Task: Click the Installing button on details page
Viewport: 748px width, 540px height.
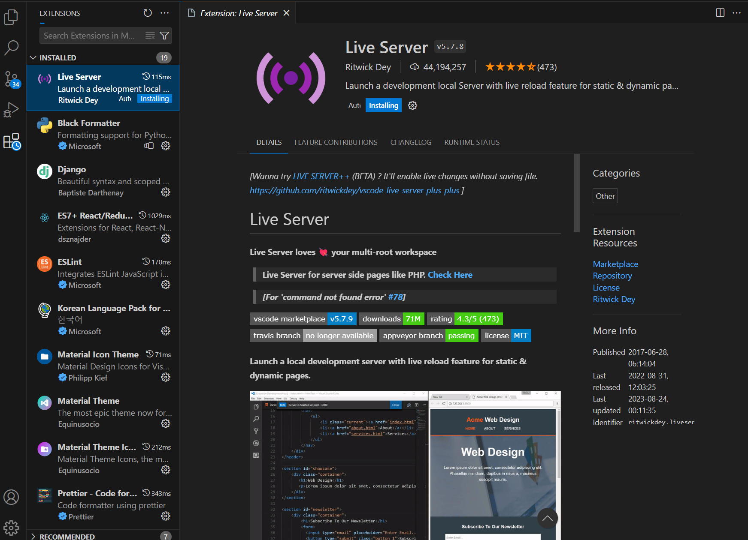Action: click(384, 105)
